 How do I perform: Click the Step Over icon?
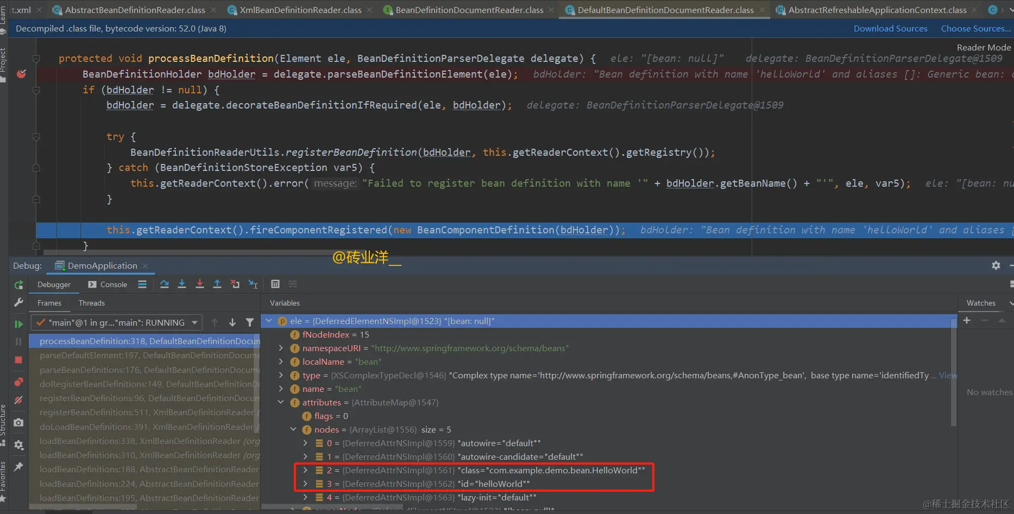point(165,284)
